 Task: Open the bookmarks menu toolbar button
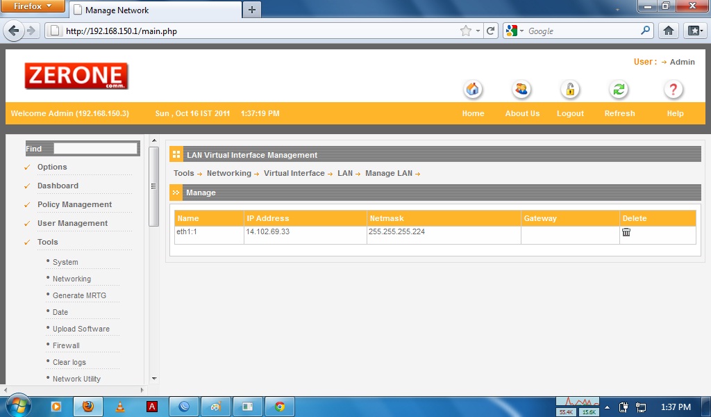694,31
